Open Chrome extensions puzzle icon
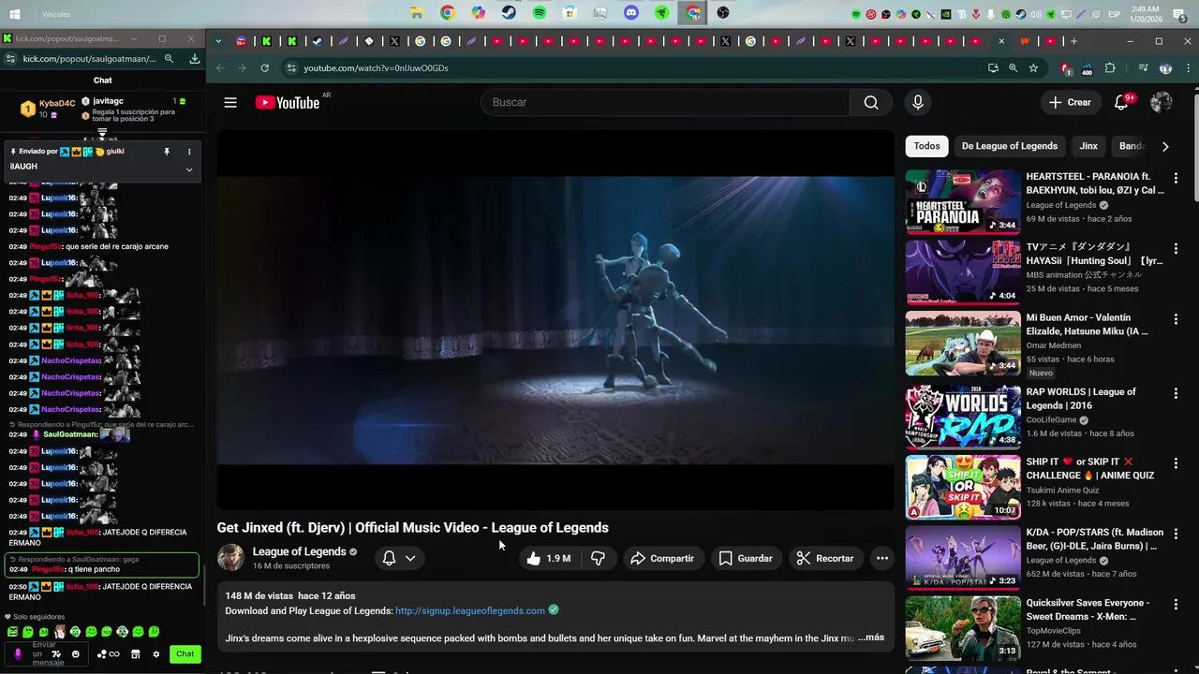The height and width of the screenshot is (674, 1199). coord(1110,68)
